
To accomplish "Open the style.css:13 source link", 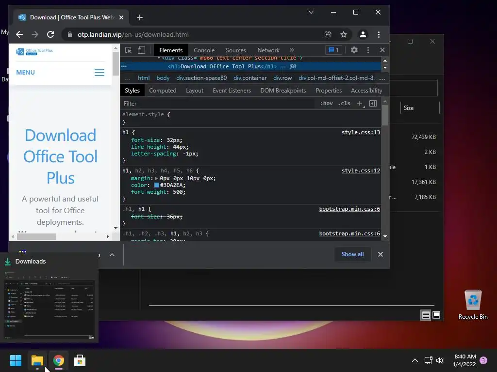I will click(x=361, y=132).
